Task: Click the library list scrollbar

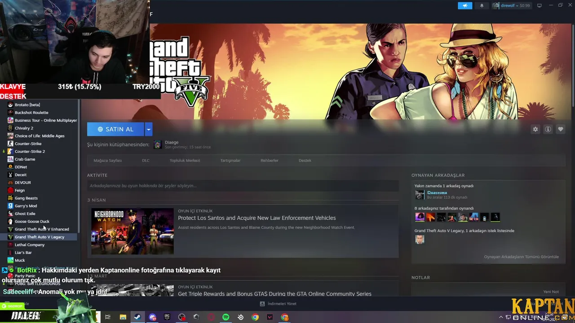Action: (79, 166)
